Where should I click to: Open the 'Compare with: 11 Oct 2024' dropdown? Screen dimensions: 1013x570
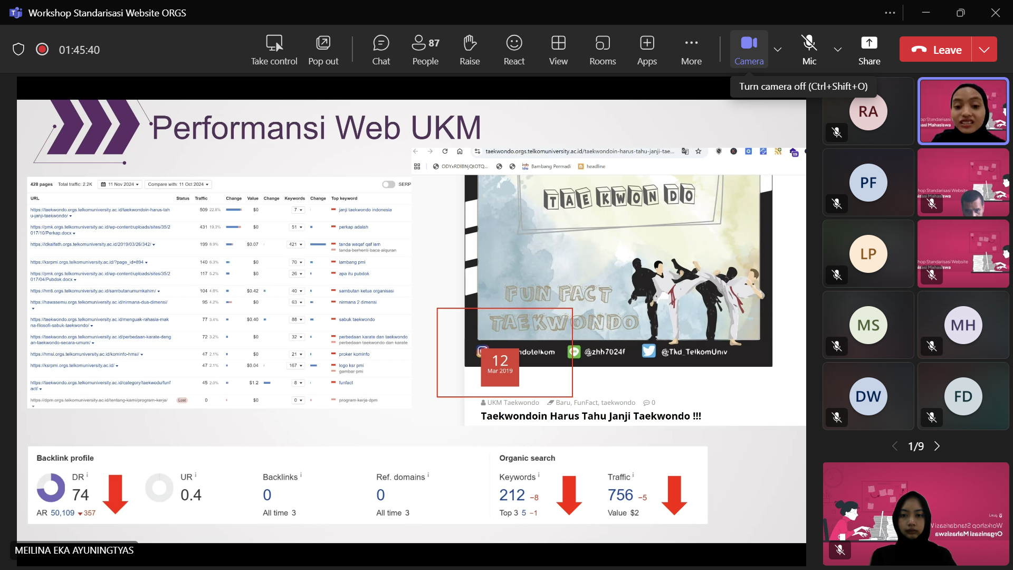click(x=178, y=184)
